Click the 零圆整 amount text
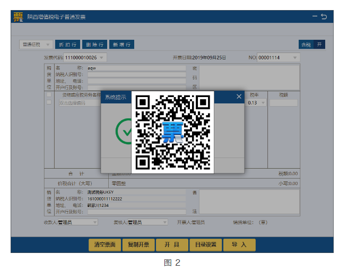The height and width of the screenshot is (271, 339). [x=118, y=183]
